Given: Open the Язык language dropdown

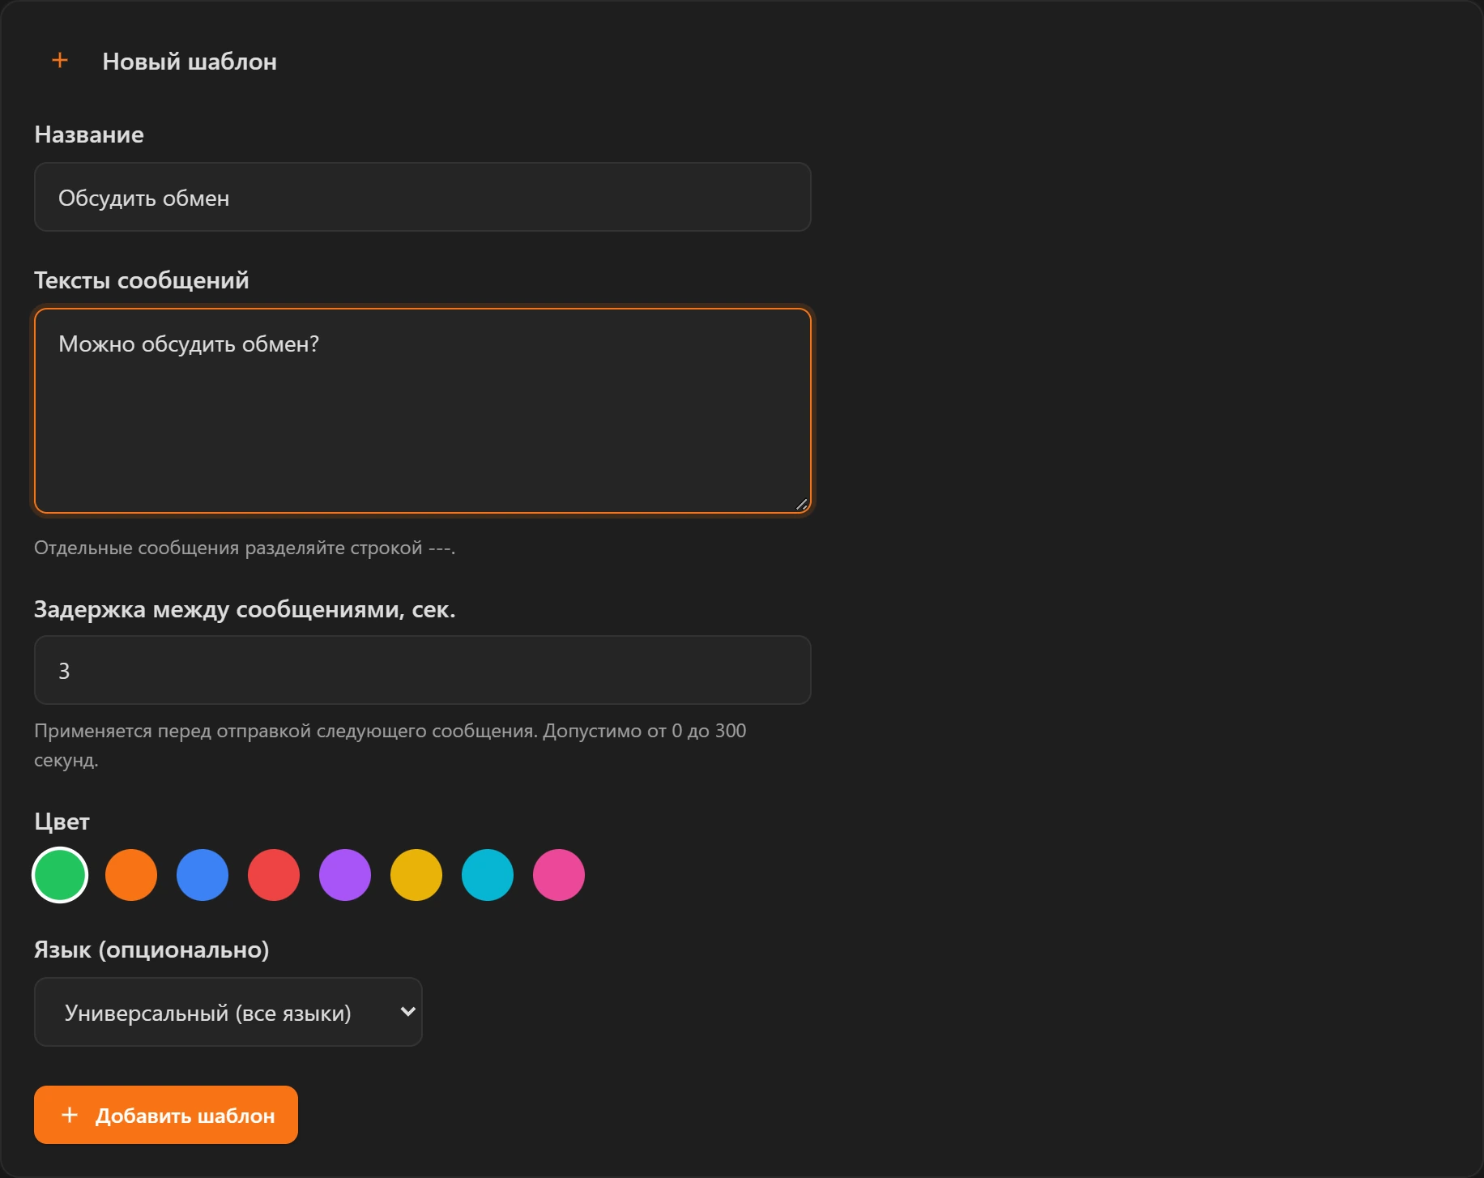Looking at the screenshot, I should point(228,1012).
